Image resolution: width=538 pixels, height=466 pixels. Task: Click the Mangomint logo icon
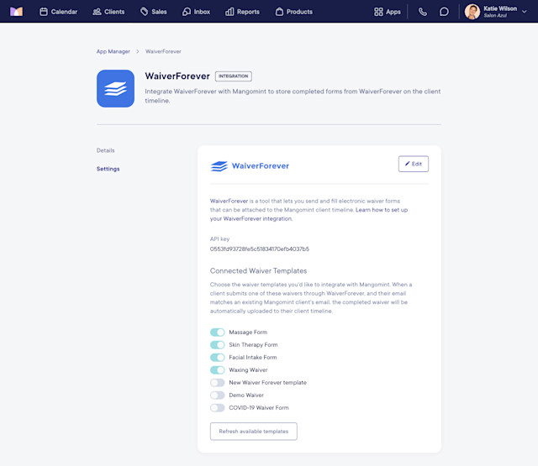click(x=16, y=12)
